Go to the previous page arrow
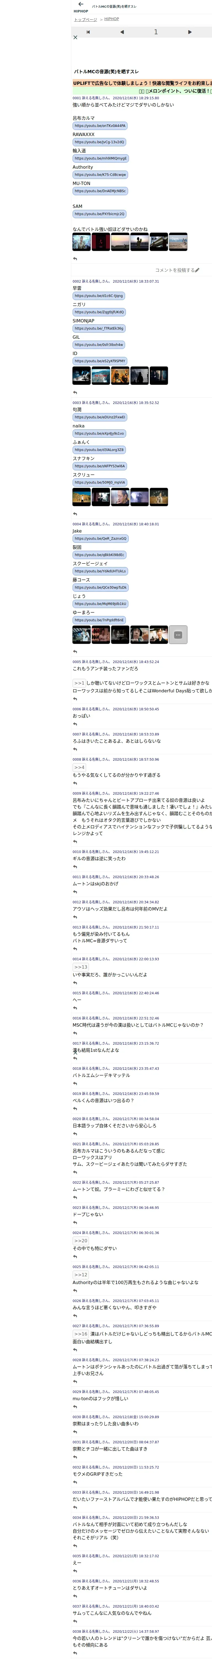Screen dimensions: 212x1659 click(122, 32)
